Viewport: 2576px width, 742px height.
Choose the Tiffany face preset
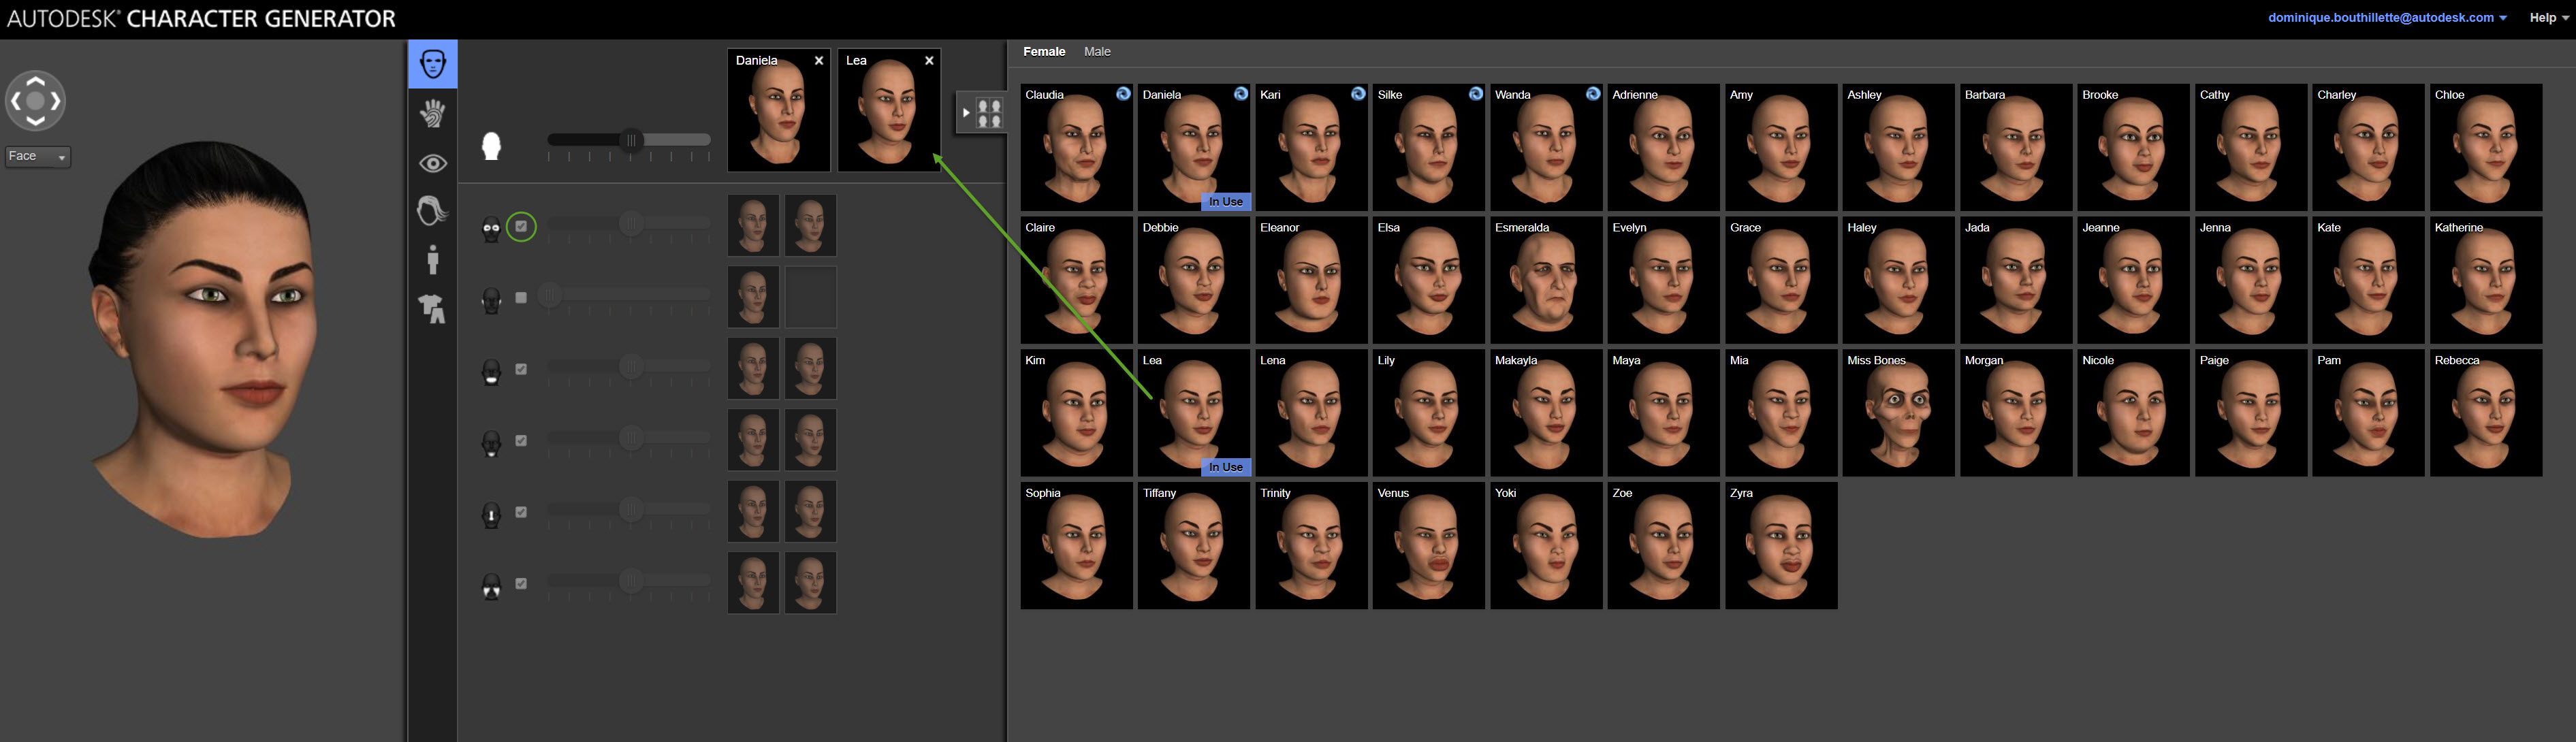click(1193, 545)
